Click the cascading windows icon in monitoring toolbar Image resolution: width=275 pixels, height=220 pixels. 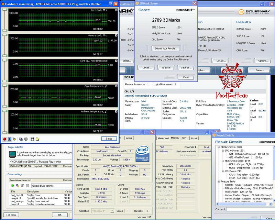tap(21, 139)
